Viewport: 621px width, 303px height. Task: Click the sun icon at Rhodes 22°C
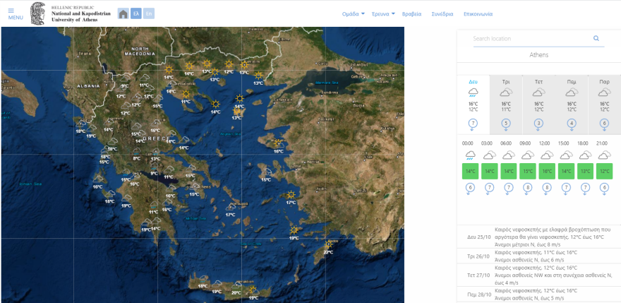(328, 244)
